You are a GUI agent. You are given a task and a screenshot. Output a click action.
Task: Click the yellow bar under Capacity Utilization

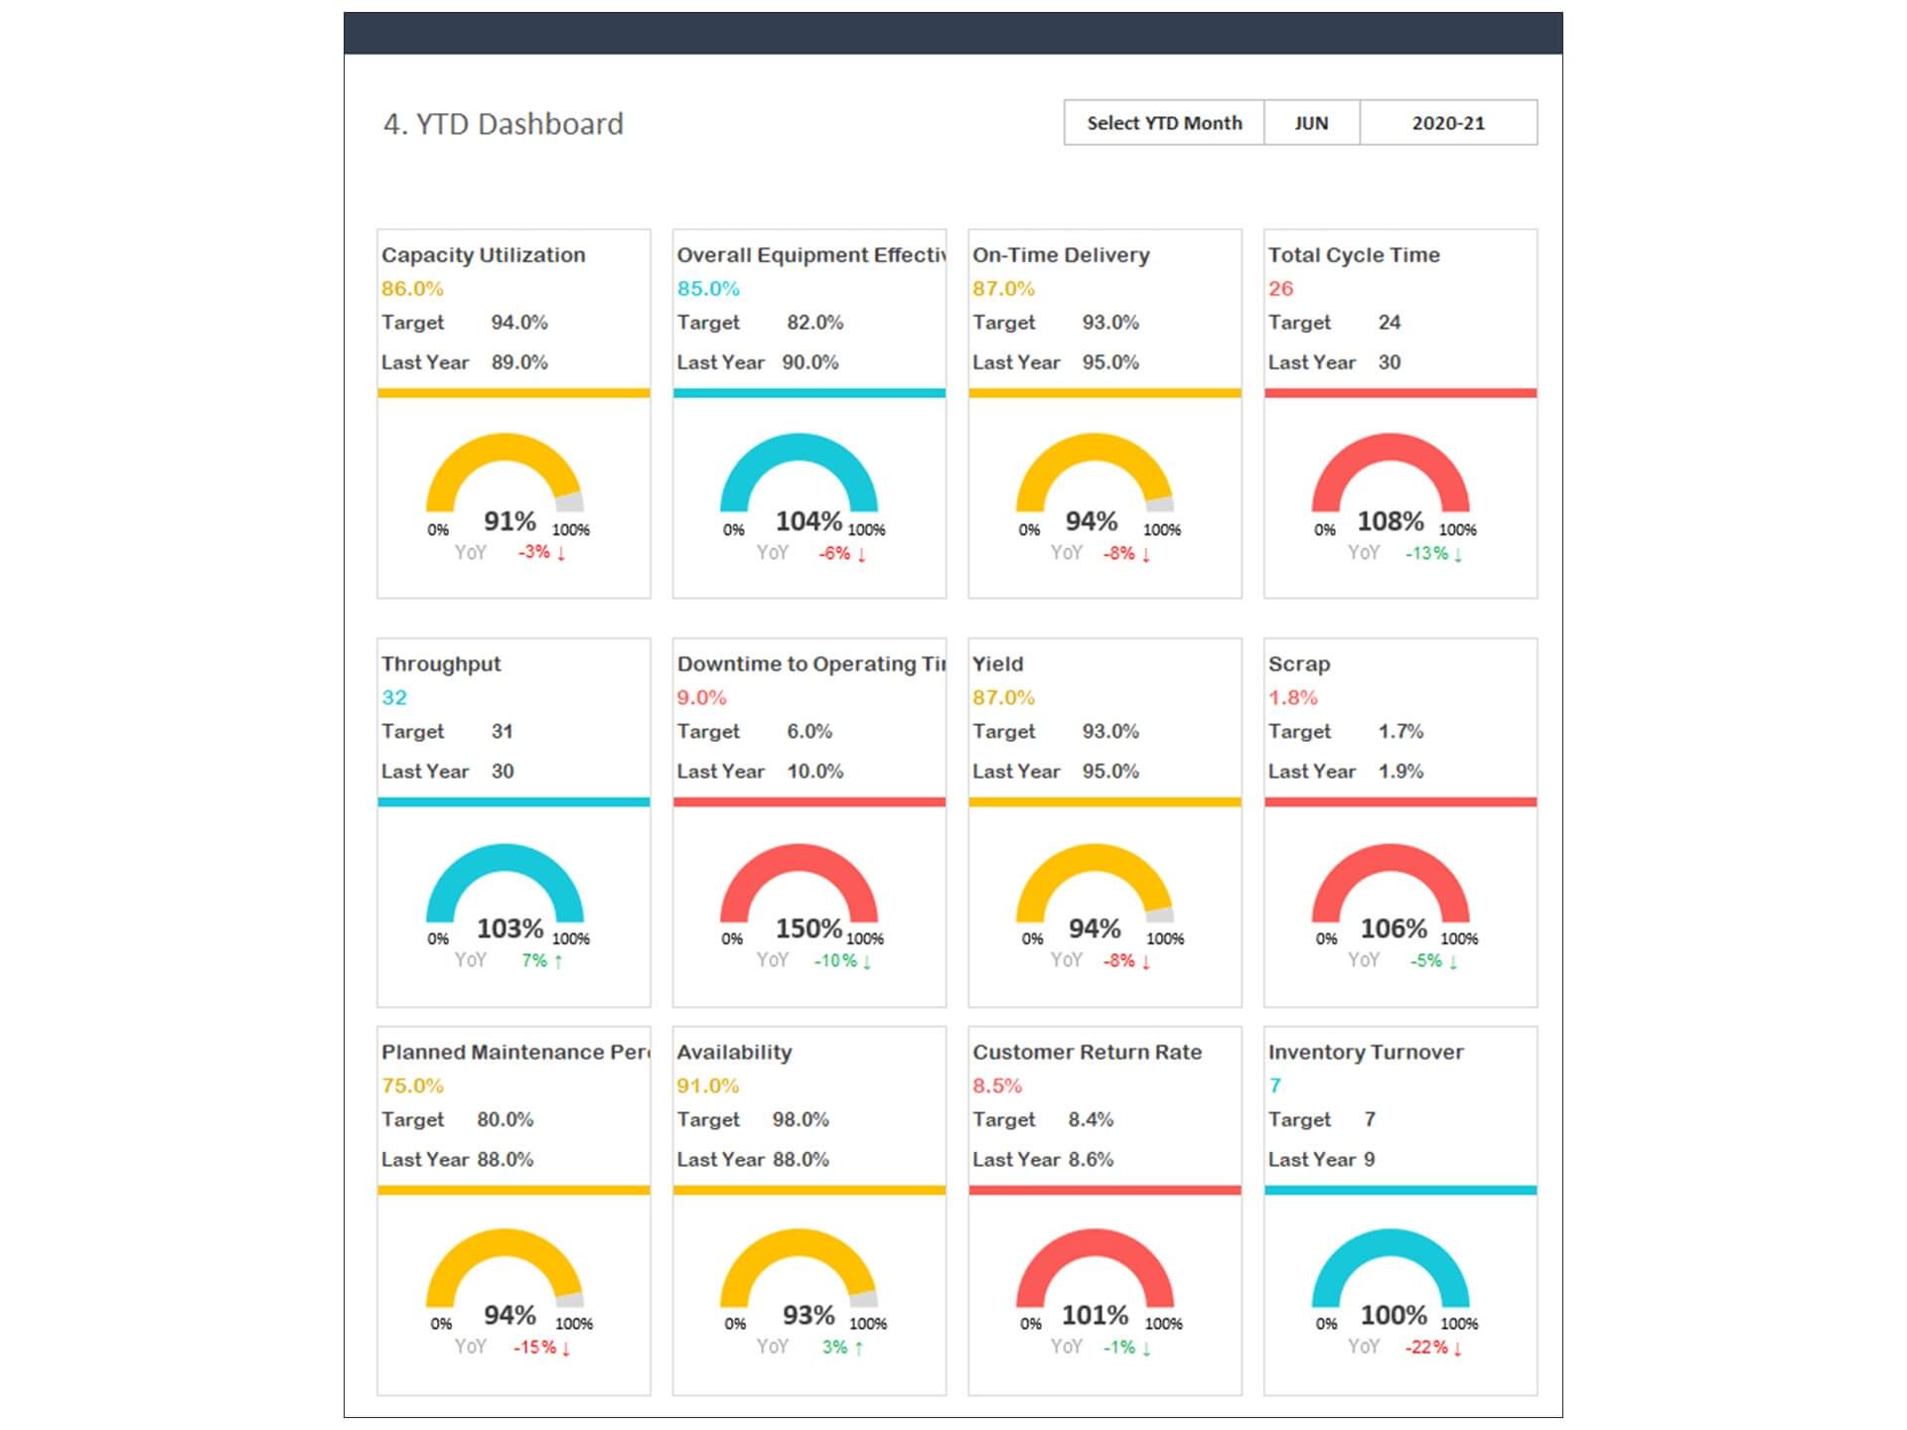pyautogui.click(x=513, y=393)
